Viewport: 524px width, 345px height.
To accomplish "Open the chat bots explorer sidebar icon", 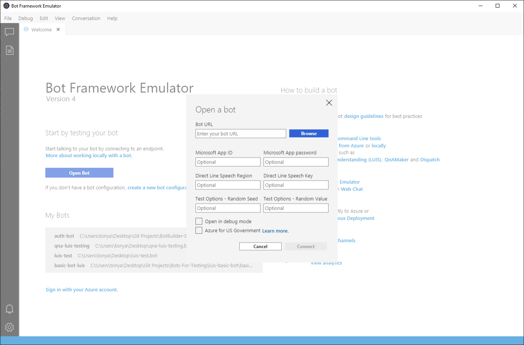I will (x=9, y=32).
